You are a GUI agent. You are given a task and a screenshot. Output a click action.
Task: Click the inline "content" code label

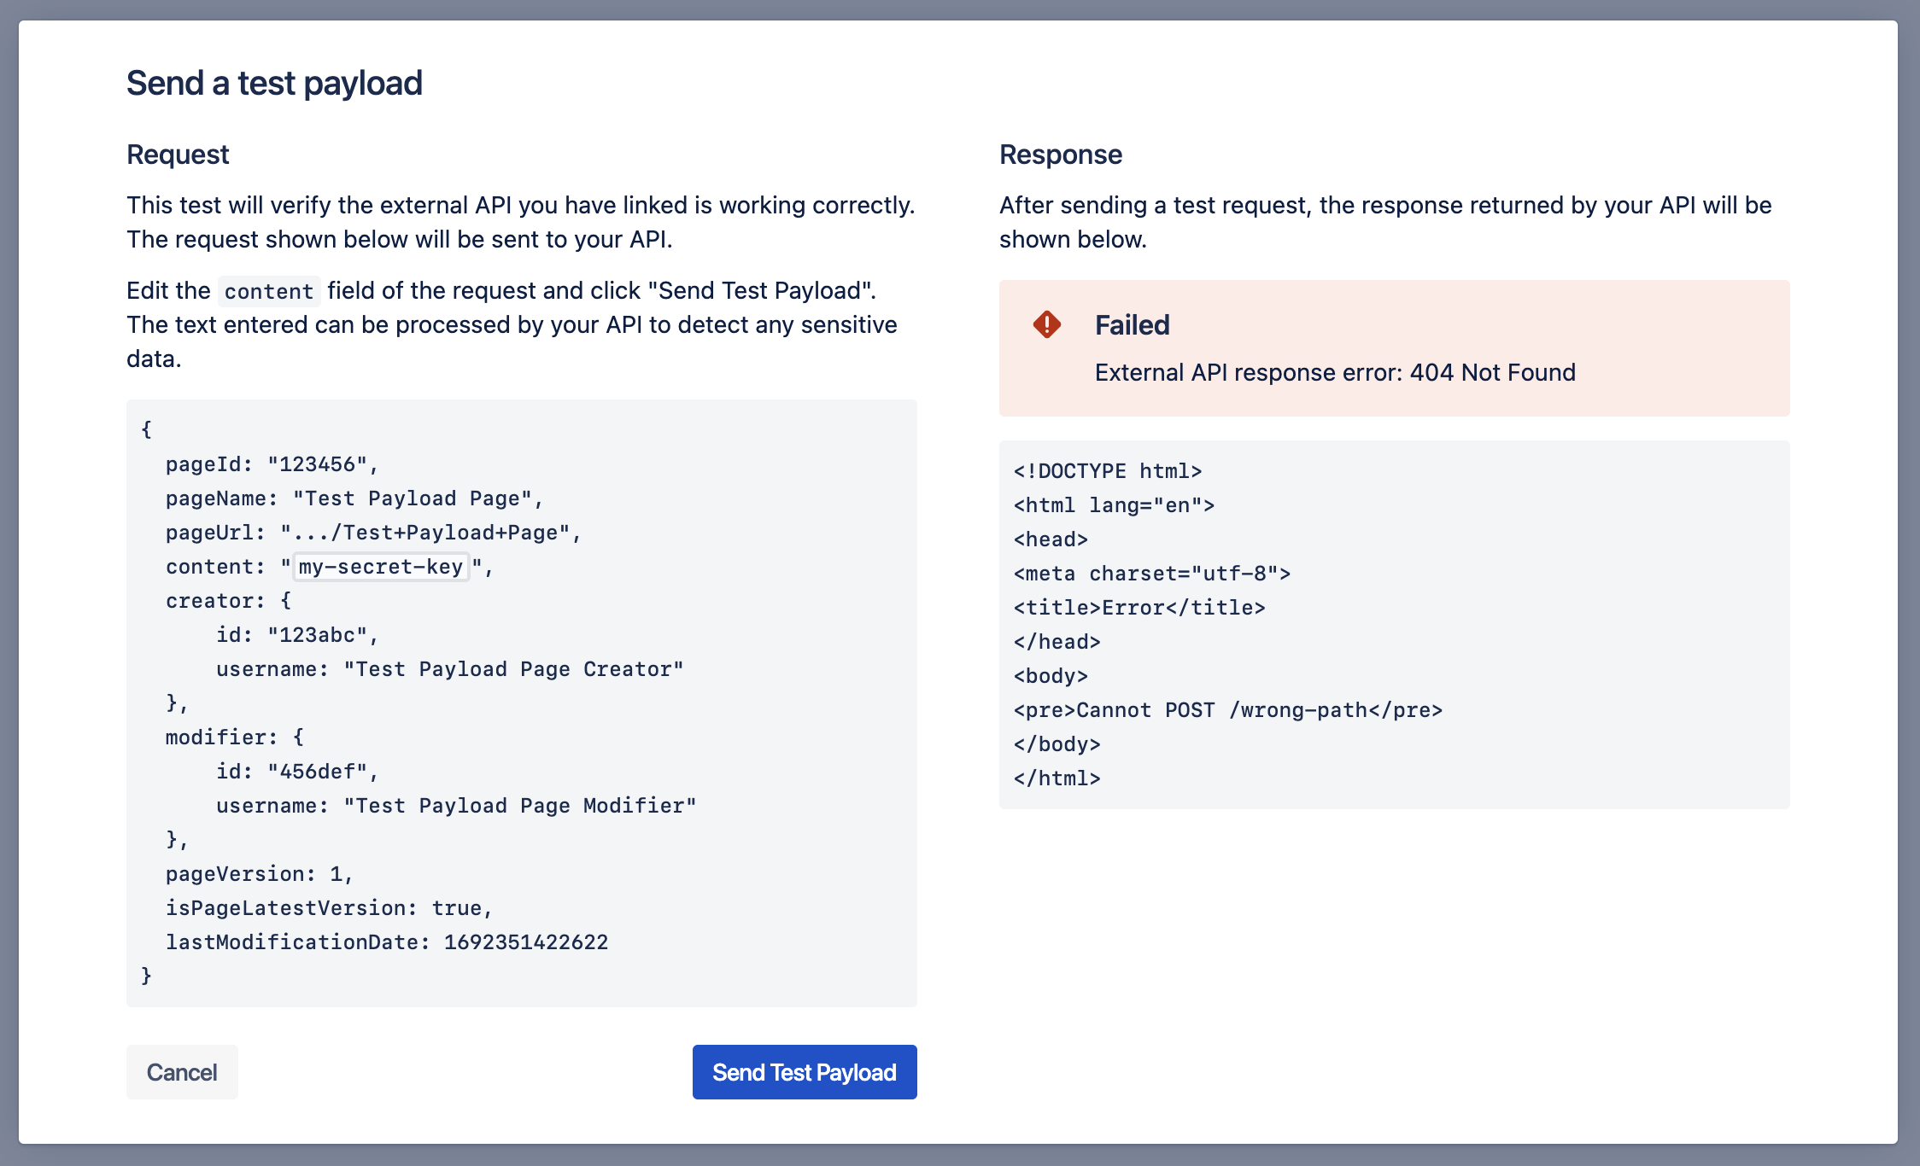(268, 291)
